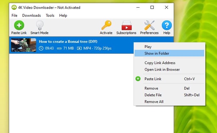
Task: Select Remove All from the context menu
Action: tap(169, 101)
